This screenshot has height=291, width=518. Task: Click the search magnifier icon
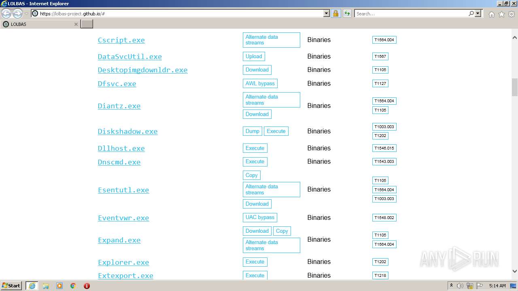click(x=471, y=13)
